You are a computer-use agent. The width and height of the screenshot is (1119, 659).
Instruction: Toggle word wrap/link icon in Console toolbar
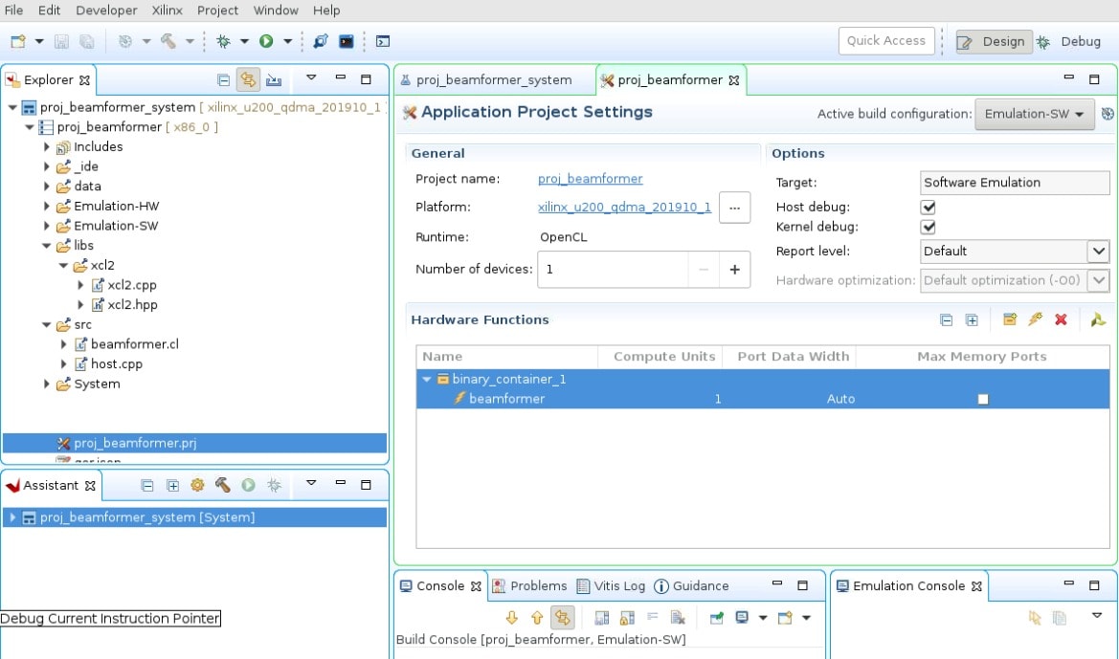point(562,618)
